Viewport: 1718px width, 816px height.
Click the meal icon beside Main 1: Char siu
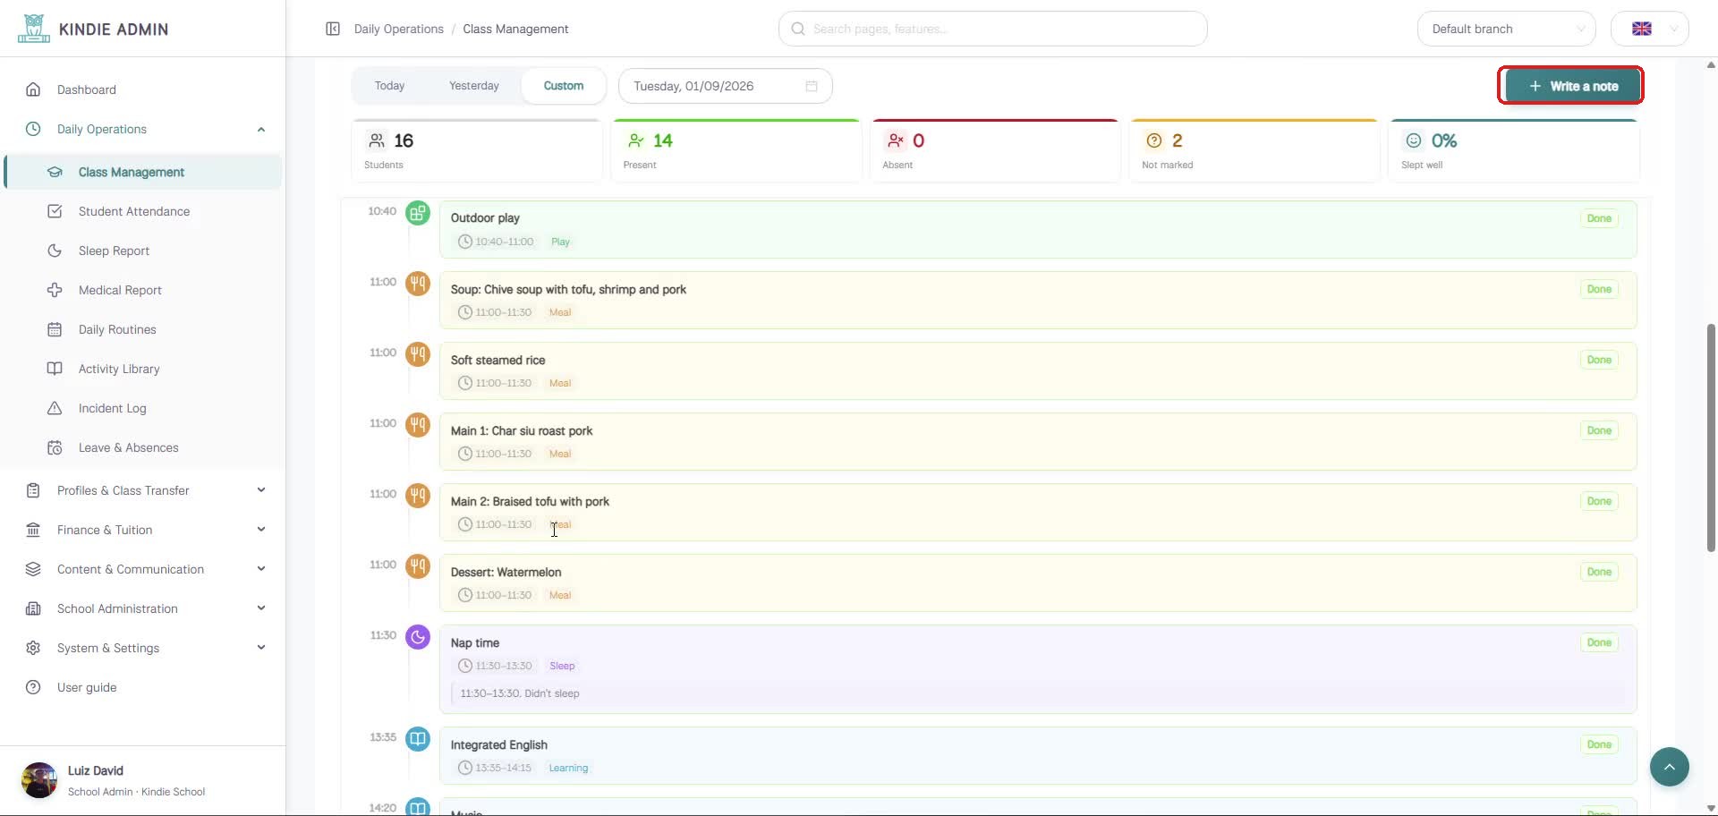(418, 425)
